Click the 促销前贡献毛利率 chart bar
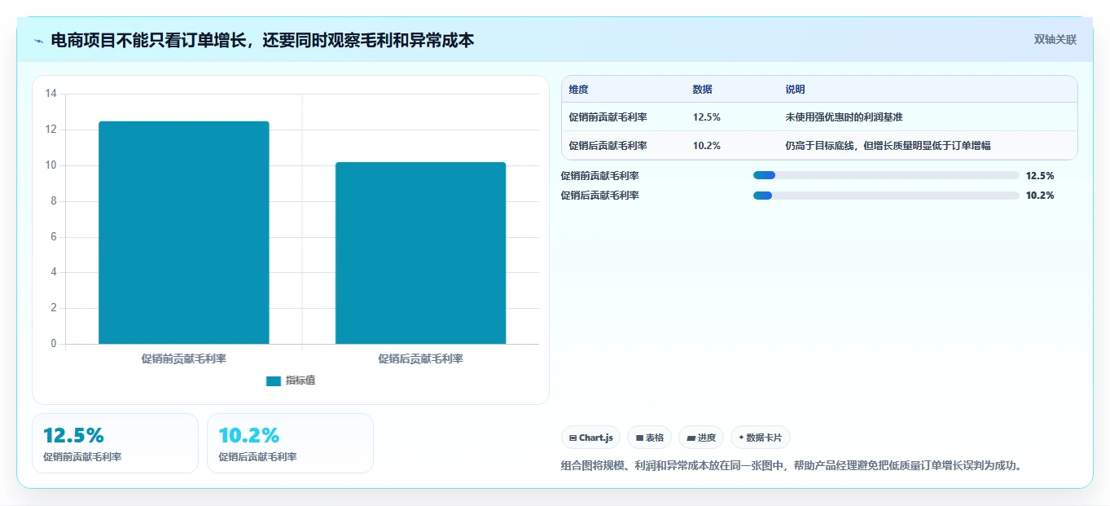The width and height of the screenshot is (1110, 506). click(x=184, y=233)
